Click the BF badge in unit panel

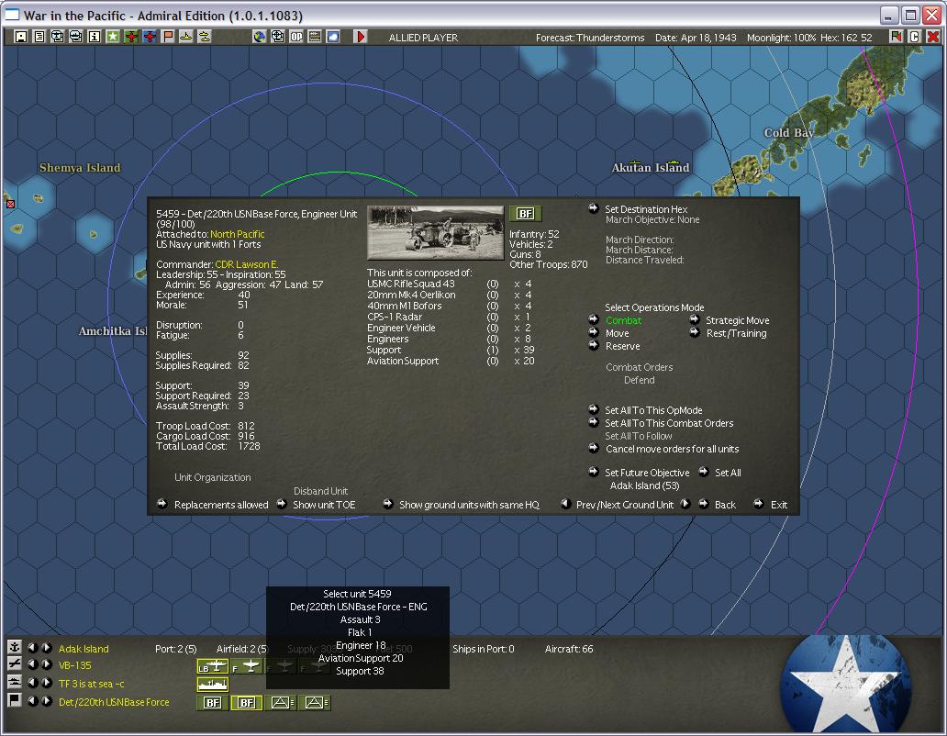(526, 213)
